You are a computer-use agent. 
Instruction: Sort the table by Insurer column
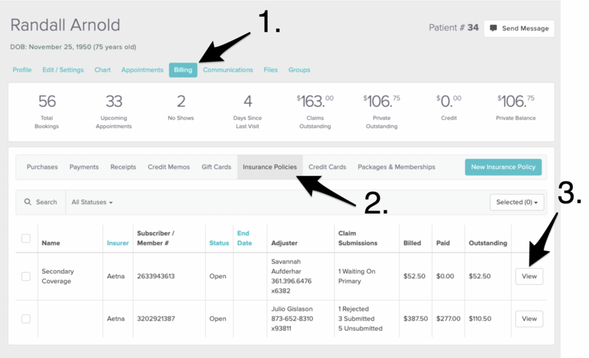tap(118, 243)
